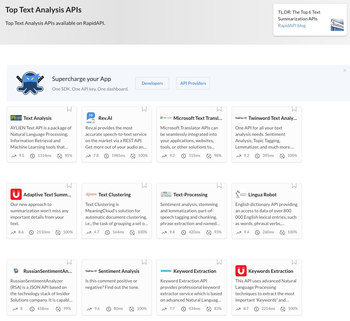Close the Supercharge your App banner
Viewport: 350px width, 321px height.
pyautogui.click(x=345, y=70)
